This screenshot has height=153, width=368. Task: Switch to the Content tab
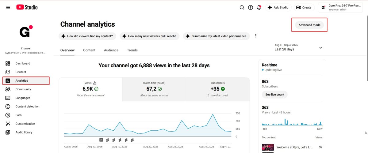[89, 50]
